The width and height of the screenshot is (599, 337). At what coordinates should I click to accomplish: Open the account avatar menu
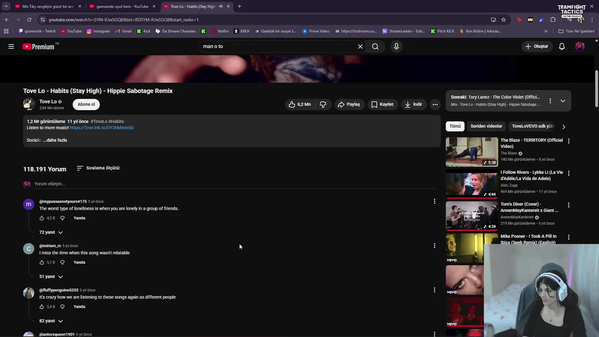point(580,46)
